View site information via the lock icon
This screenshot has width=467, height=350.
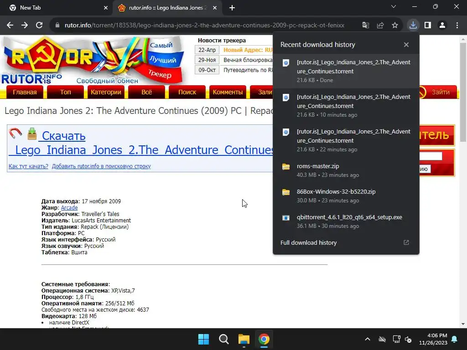click(57, 26)
